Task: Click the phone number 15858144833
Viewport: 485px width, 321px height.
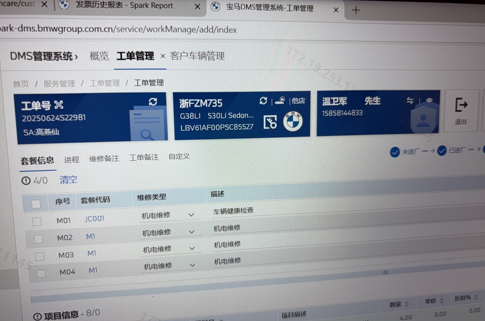Action: (342, 113)
